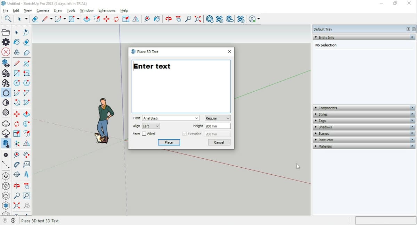Select the Rotate tool in top toolbar
This screenshot has width=417, height=225.
116,19
